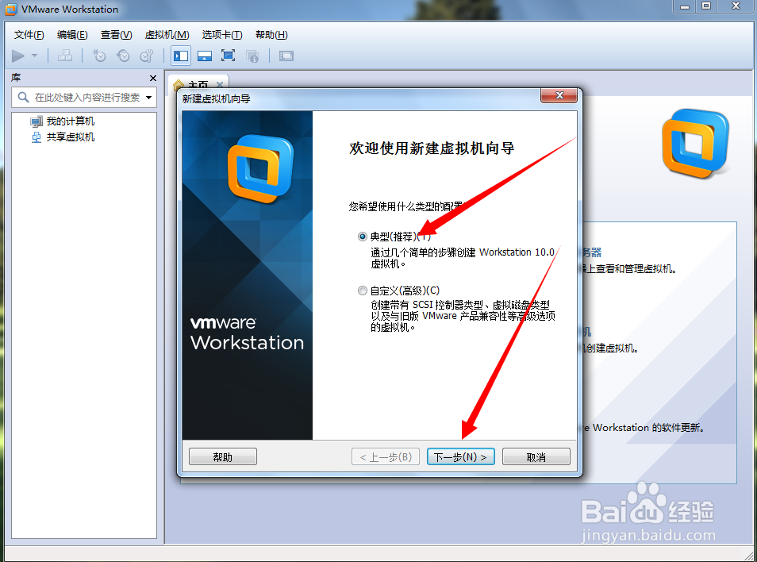This screenshot has width=757, height=562.
Task: Select the 典型(推荐) radio button
Action: click(363, 236)
